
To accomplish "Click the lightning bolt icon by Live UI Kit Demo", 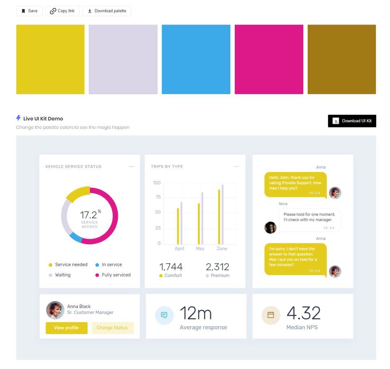I will [x=18, y=118].
